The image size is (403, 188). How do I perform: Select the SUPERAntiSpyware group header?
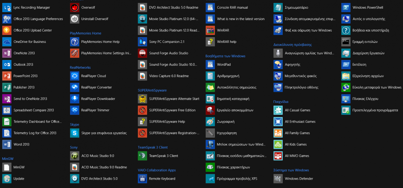click(152, 90)
